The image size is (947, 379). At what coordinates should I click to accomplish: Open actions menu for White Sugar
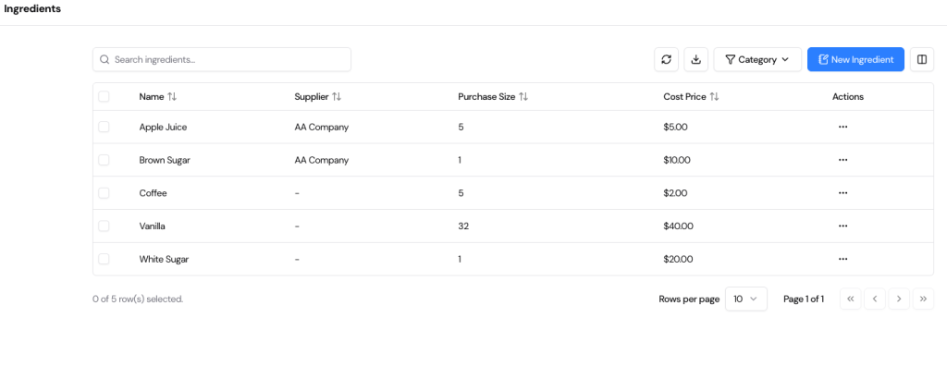pyautogui.click(x=842, y=259)
